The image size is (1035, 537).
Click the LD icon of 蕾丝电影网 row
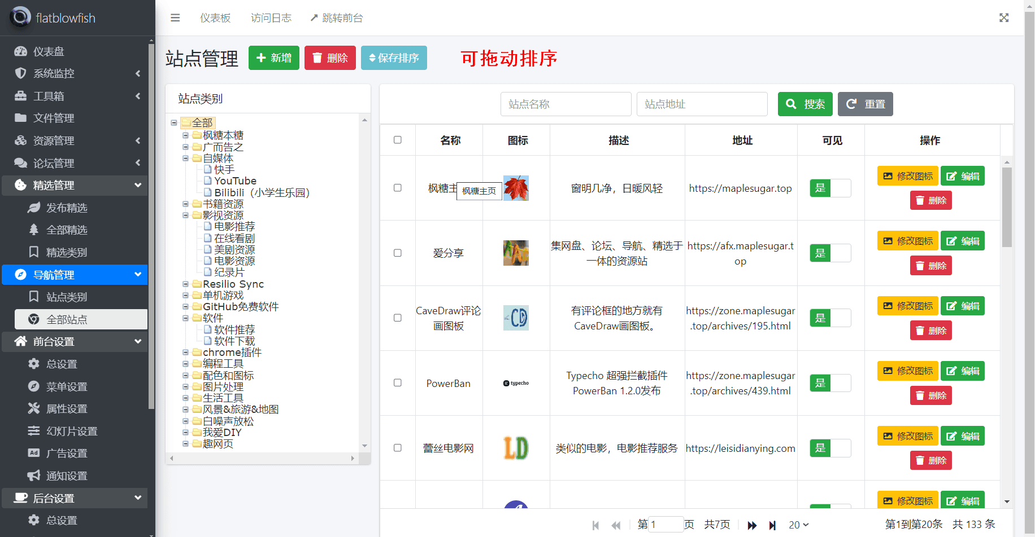click(x=516, y=448)
